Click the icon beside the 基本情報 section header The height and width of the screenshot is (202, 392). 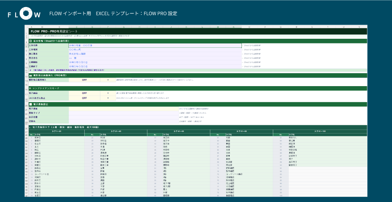(31, 41)
